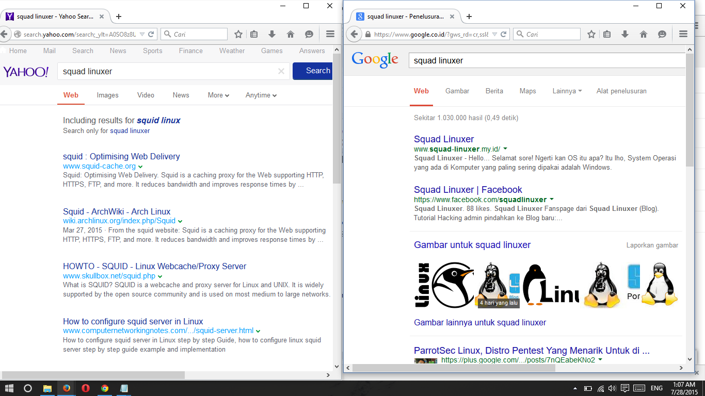The height and width of the screenshot is (396, 705).
Task: Open Mail in Yahoo top navigation
Action: [x=50, y=51]
